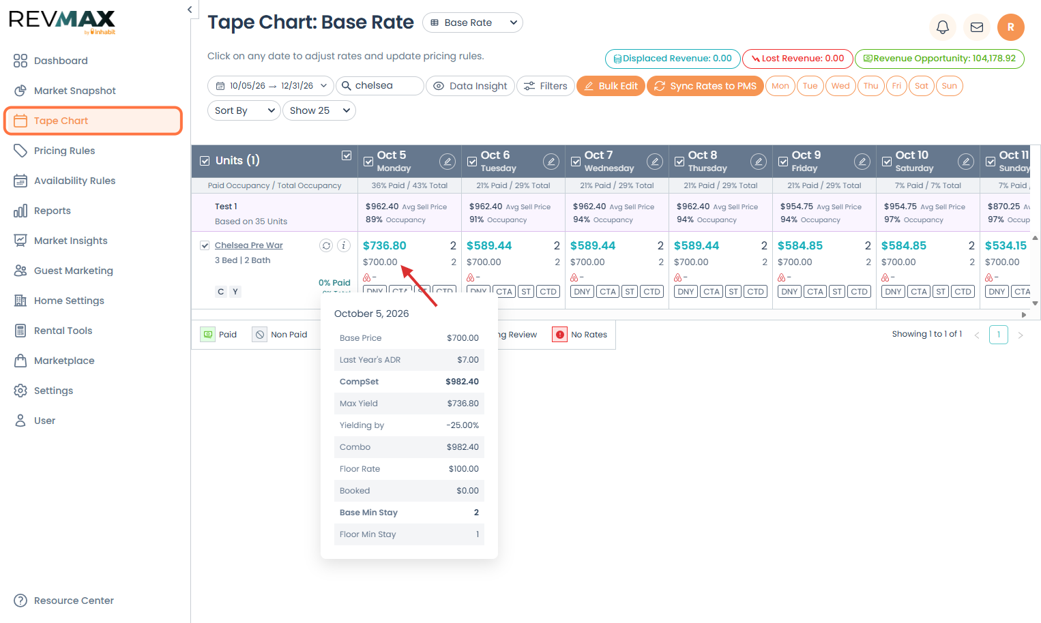Open the Data Insight options

(471, 86)
